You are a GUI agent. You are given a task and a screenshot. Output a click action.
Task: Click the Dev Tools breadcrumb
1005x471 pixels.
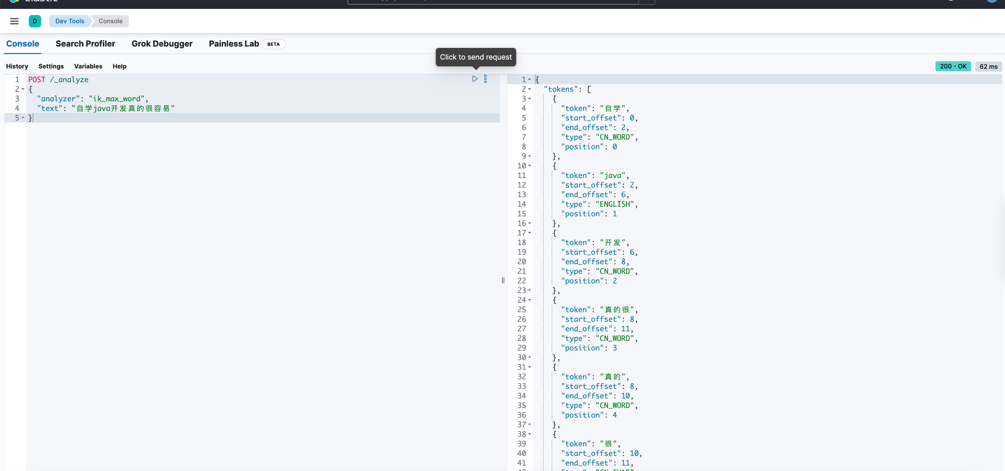(x=69, y=21)
